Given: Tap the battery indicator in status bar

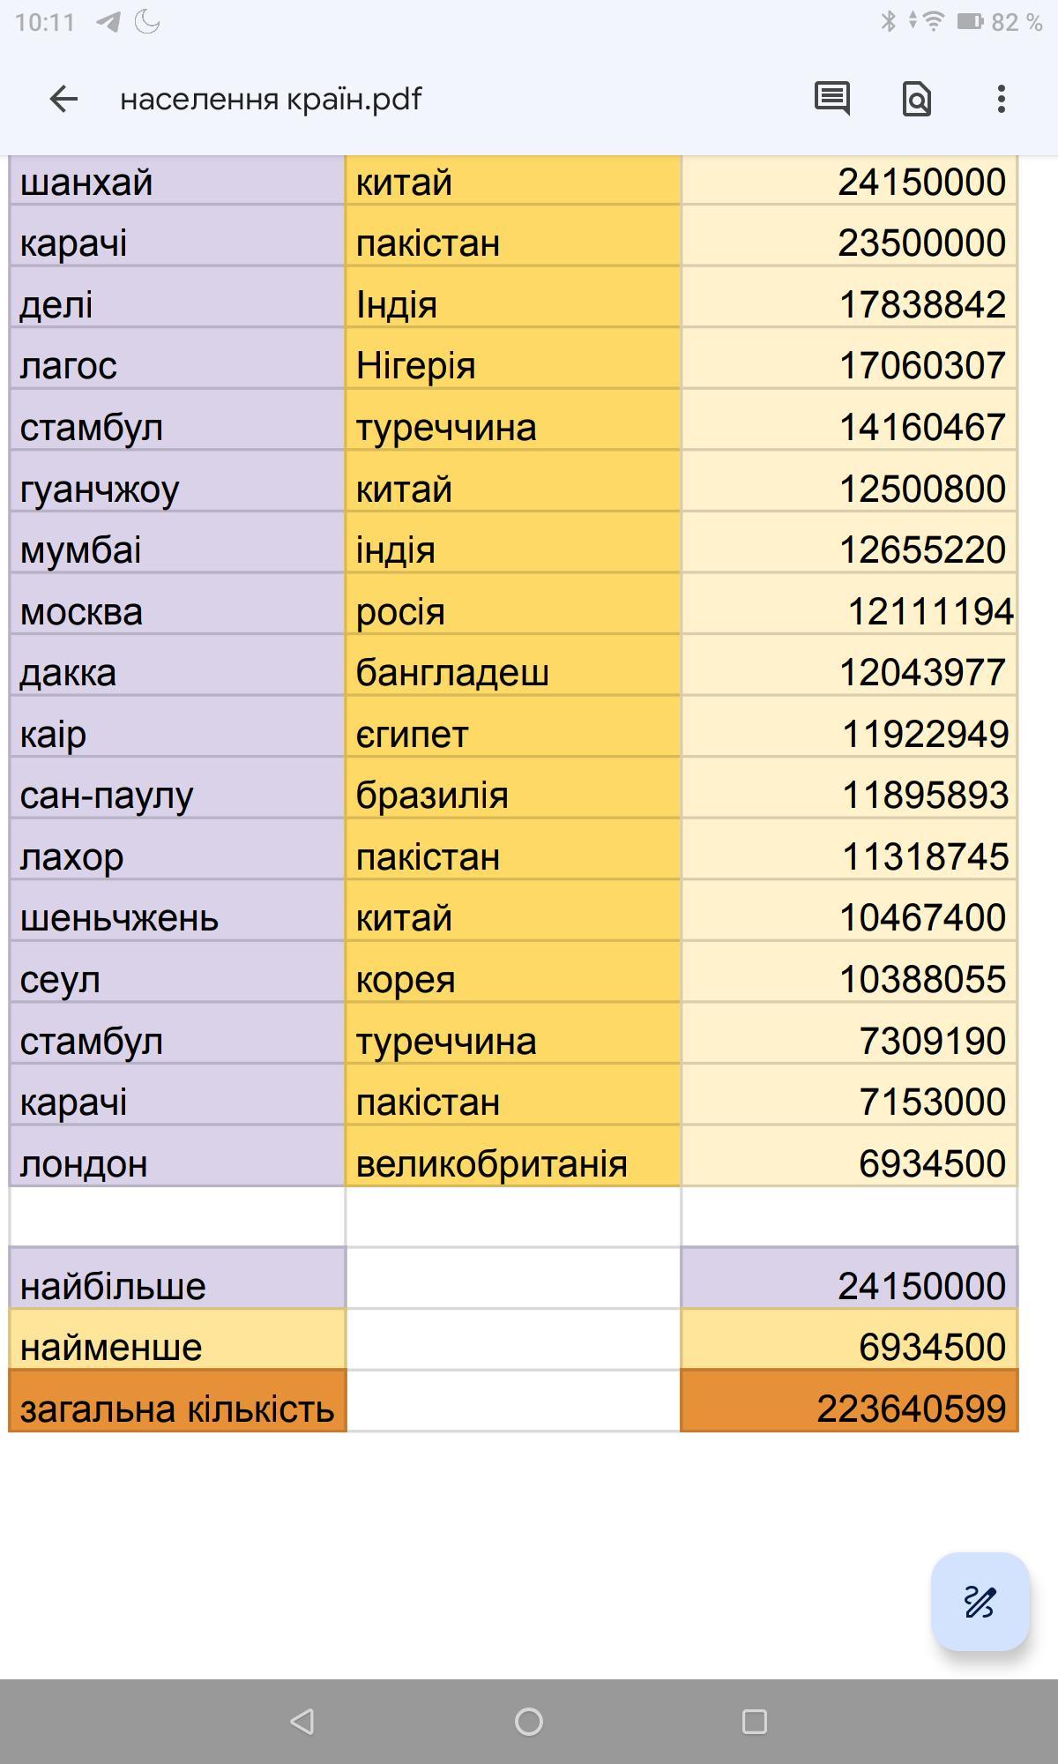Looking at the screenshot, I should [970, 22].
